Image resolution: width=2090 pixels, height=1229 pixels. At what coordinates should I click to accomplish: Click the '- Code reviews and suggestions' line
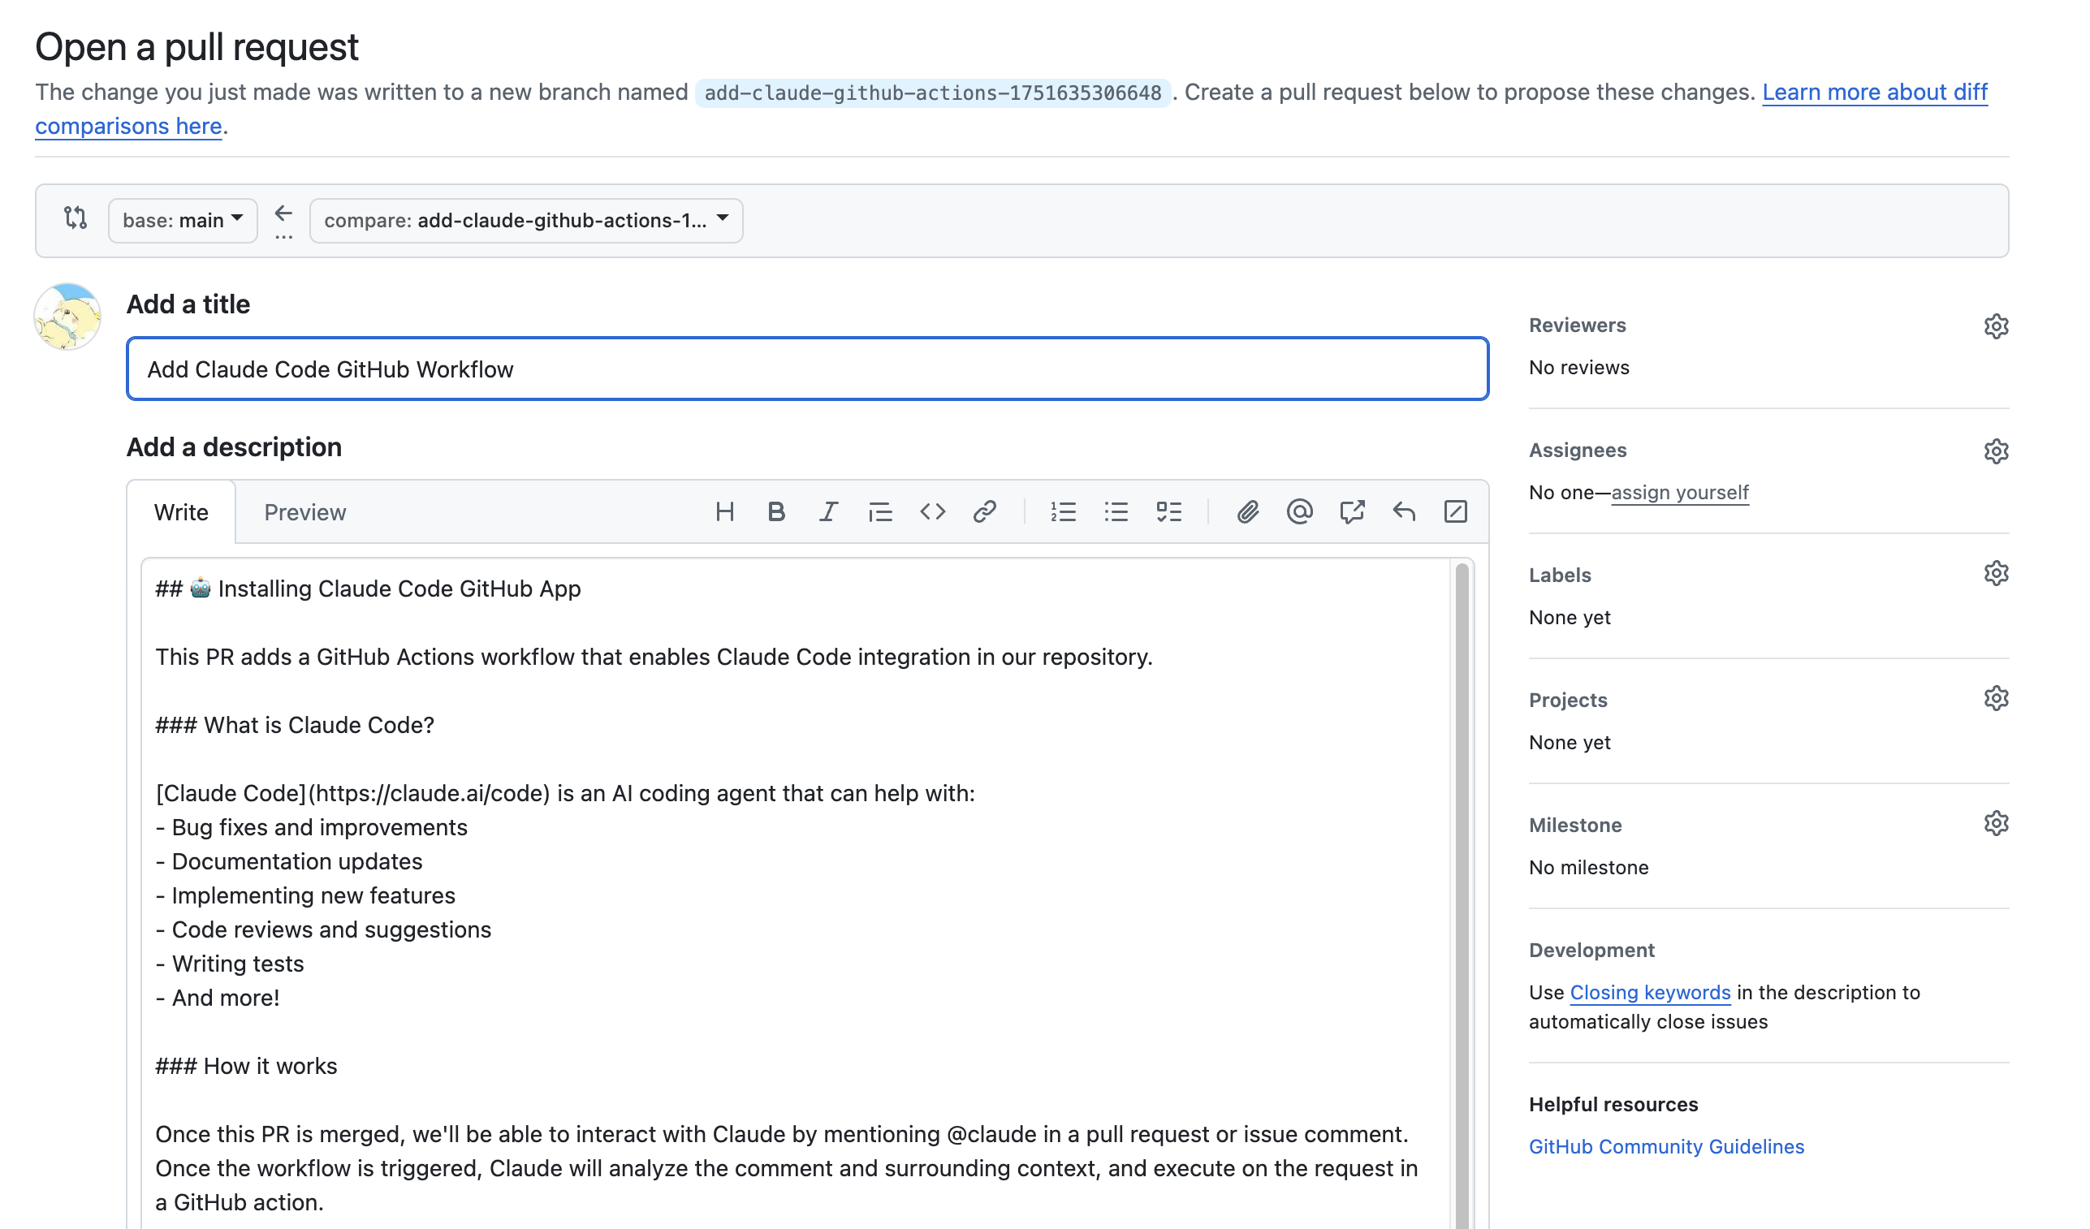pos(323,929)
